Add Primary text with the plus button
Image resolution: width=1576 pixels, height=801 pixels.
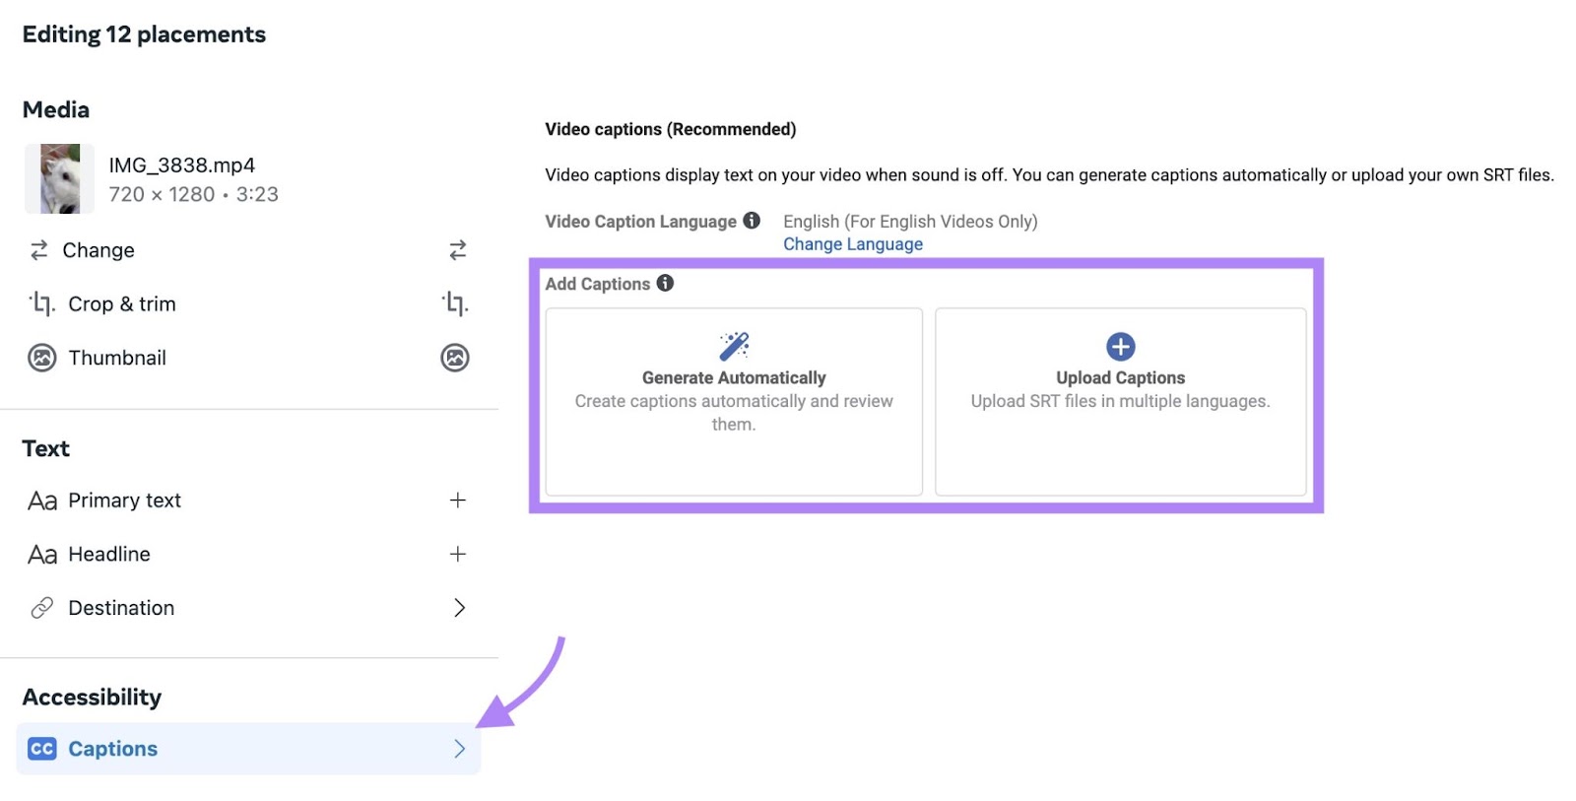457,500
